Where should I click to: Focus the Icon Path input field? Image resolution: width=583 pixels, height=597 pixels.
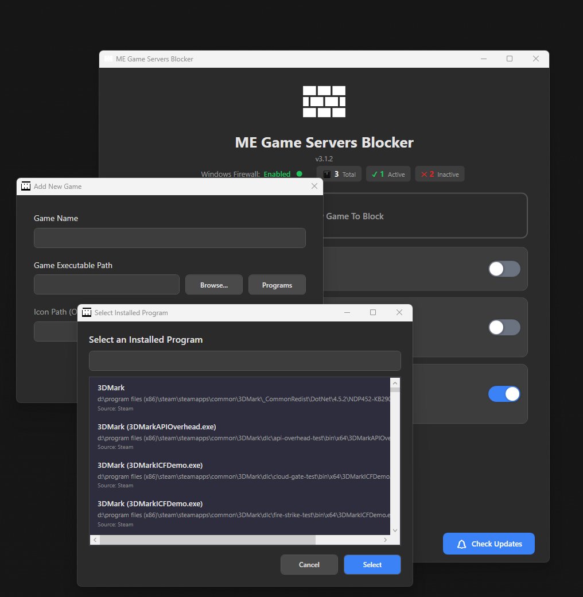point(56,331)
